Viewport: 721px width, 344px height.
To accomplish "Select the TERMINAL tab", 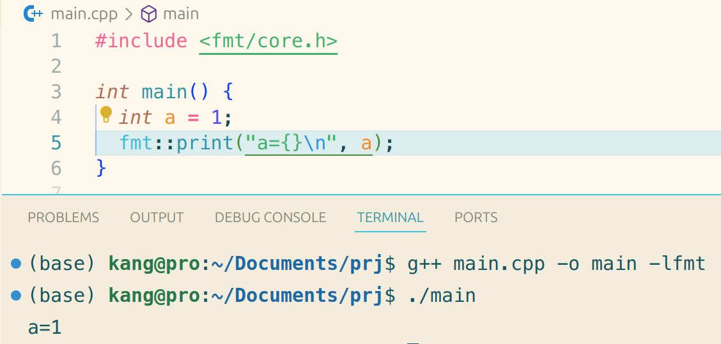I will click(391, 217).
